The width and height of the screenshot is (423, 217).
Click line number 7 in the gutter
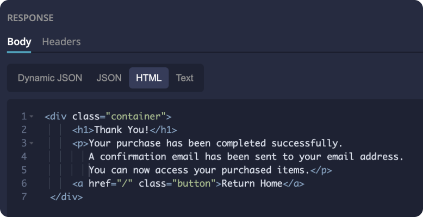pos(24,197)
